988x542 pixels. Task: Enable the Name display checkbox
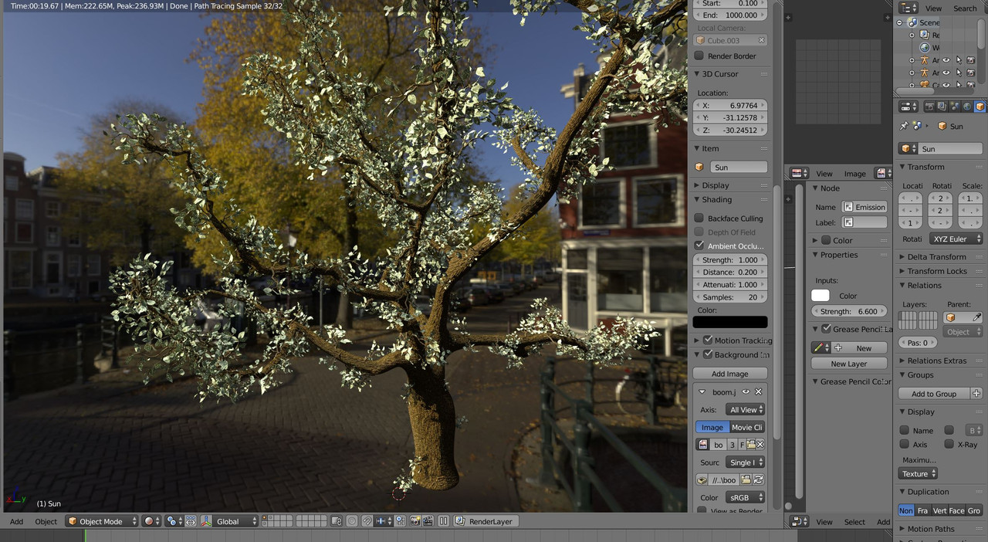[x=905, y=431]
